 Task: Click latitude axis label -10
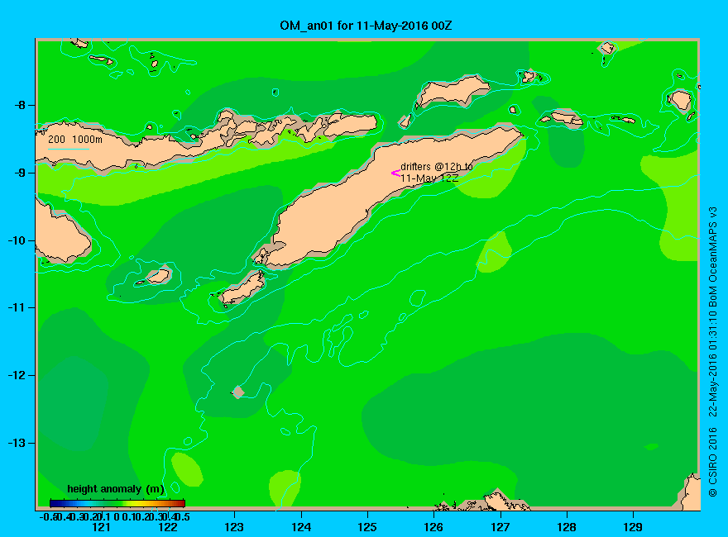point(17,240)
